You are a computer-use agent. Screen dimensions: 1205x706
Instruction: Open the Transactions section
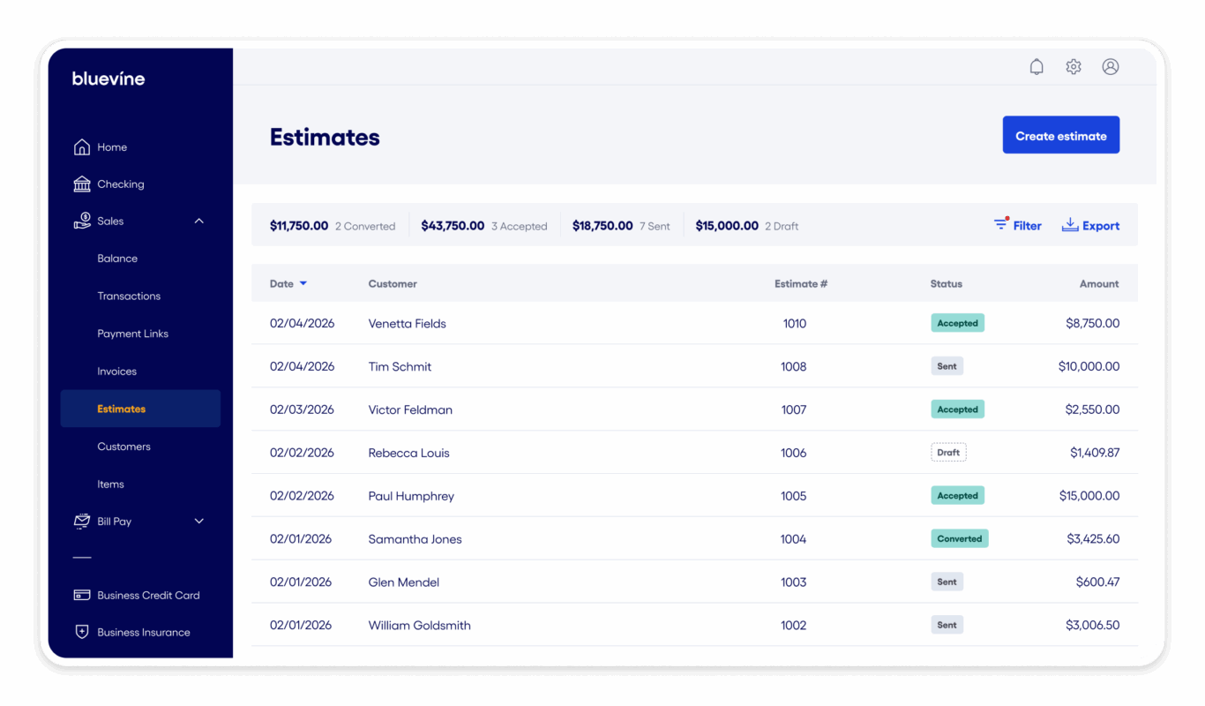(129, 296)
